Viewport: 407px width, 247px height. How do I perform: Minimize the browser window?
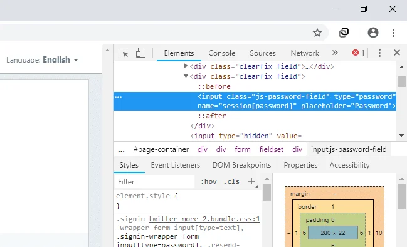[335, 9]
